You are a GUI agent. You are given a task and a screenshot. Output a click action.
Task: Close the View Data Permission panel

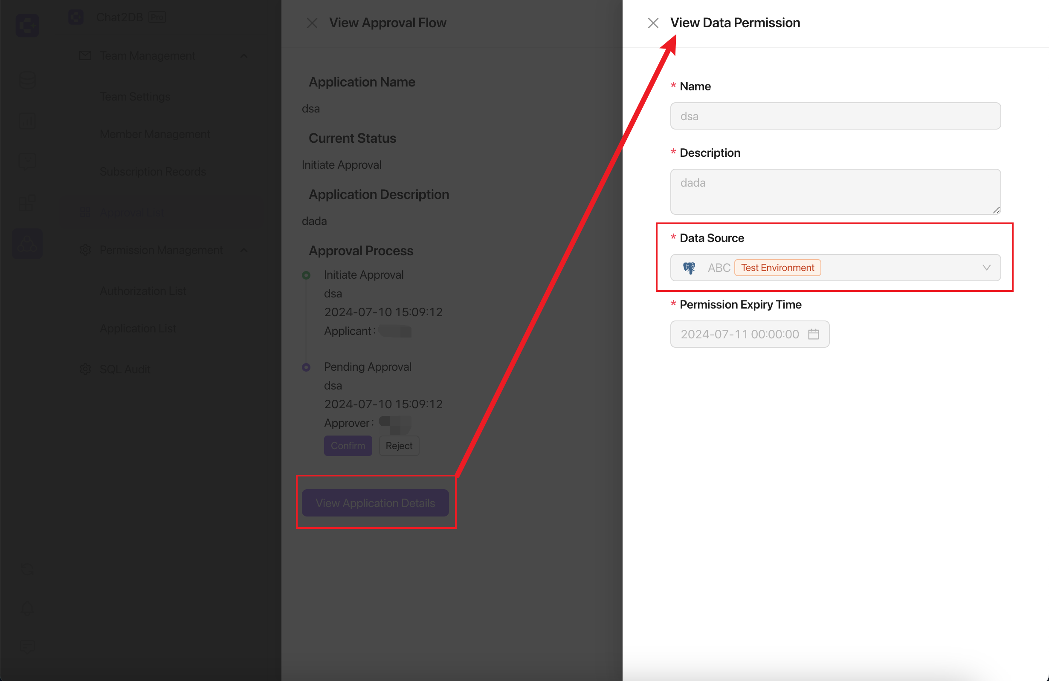tap(653, 23)
